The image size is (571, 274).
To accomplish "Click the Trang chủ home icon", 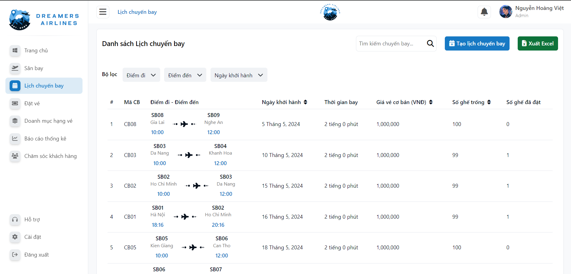I will coord(15,51).
